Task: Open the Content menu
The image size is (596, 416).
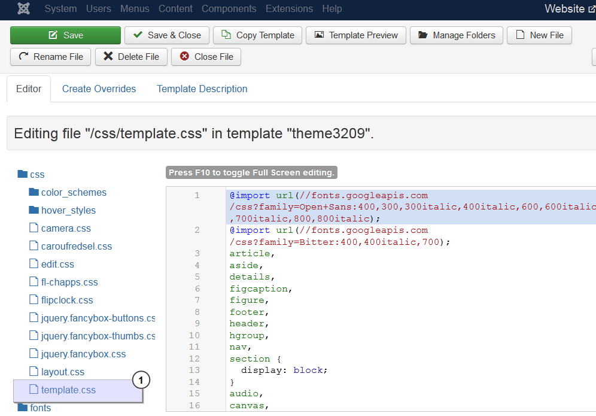Action: (175, 8)
